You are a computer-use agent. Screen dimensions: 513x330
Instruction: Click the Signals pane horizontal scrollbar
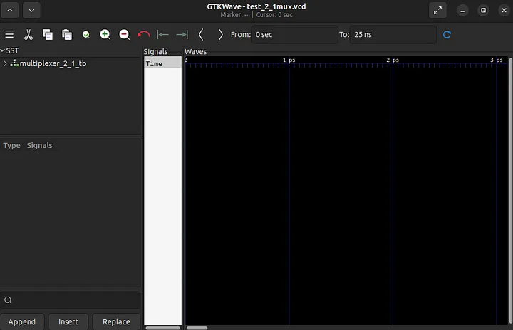(162, 328)
